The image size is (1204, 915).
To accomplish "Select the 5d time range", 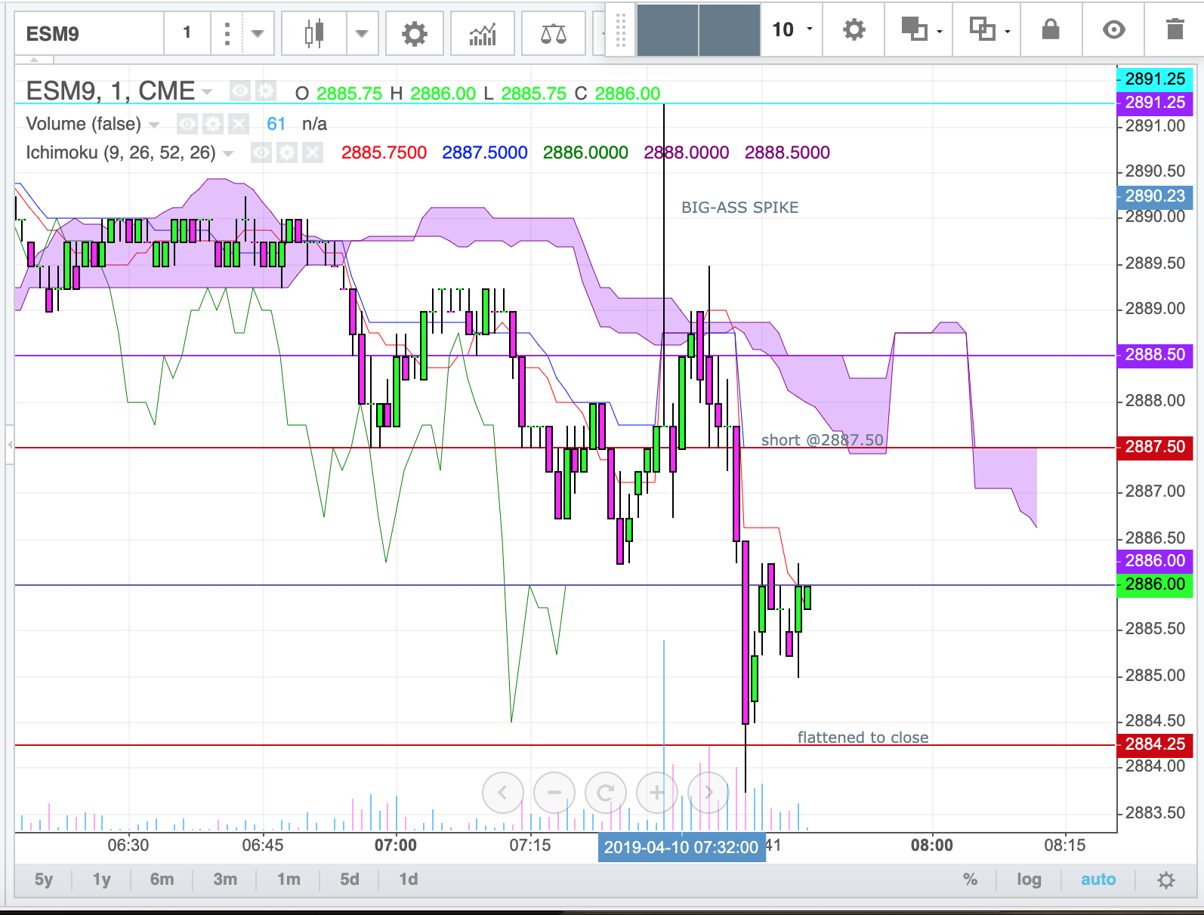I will click(349, 880).
